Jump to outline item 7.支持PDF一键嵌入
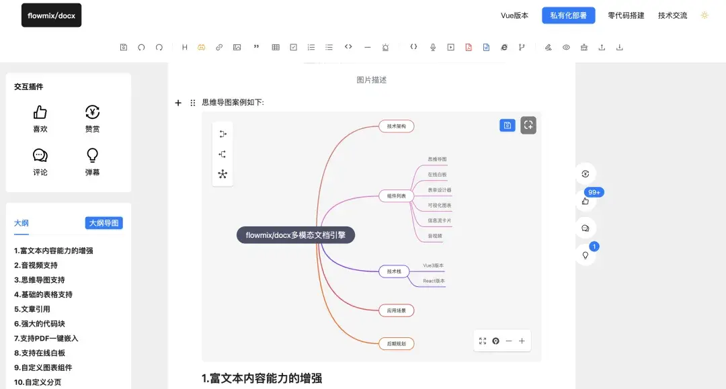The image size is (726, 389). 46,339
